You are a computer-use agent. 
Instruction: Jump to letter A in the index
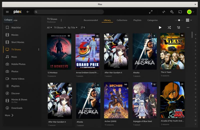click(195, 38)
